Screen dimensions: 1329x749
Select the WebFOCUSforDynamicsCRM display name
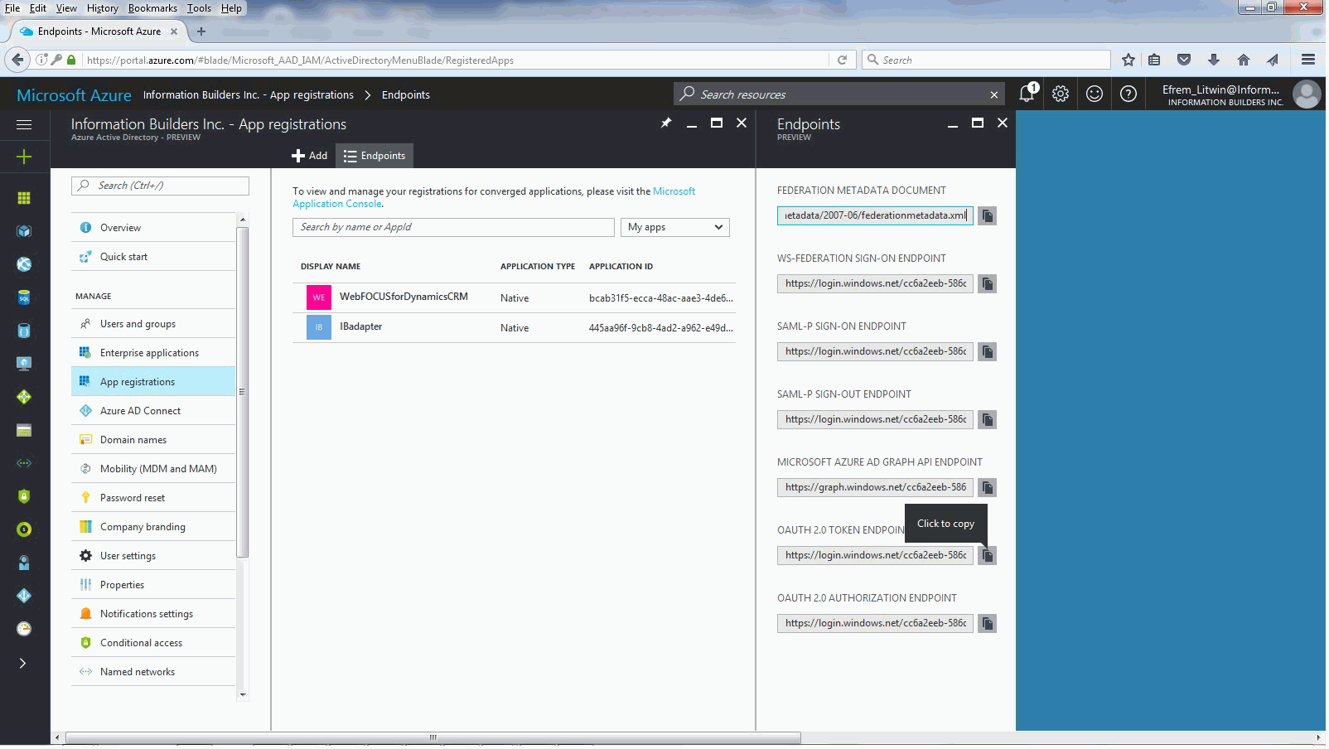tap(404, 297)
